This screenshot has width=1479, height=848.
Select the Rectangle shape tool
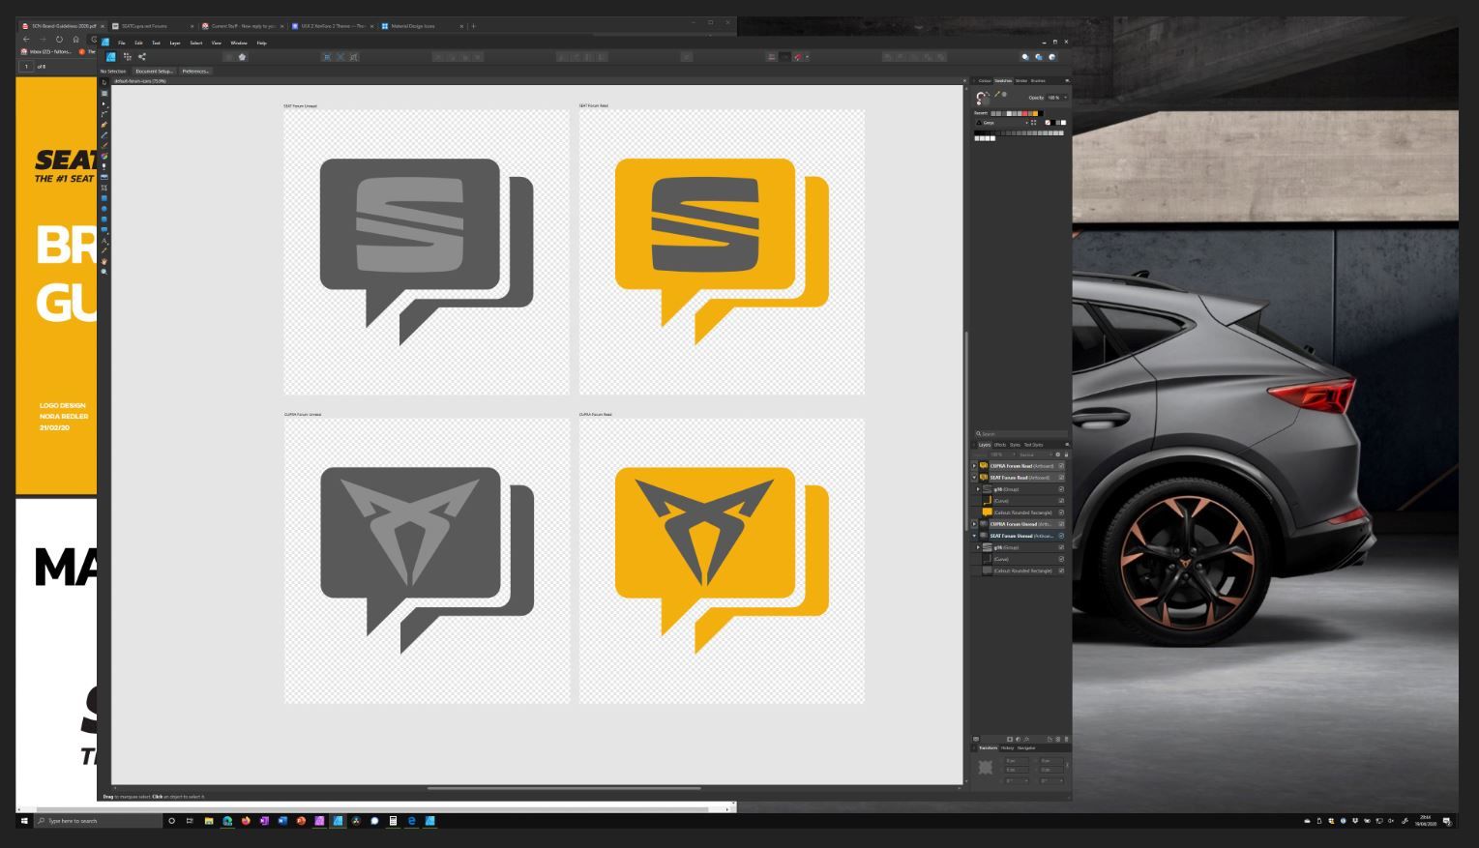[x=104, y=198]
